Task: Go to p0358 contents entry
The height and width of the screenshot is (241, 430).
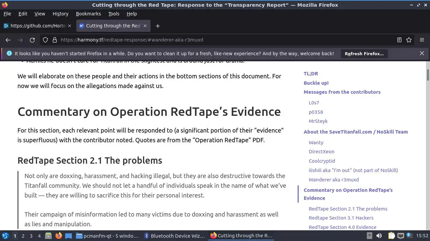Action: click(x=316, y=112)
